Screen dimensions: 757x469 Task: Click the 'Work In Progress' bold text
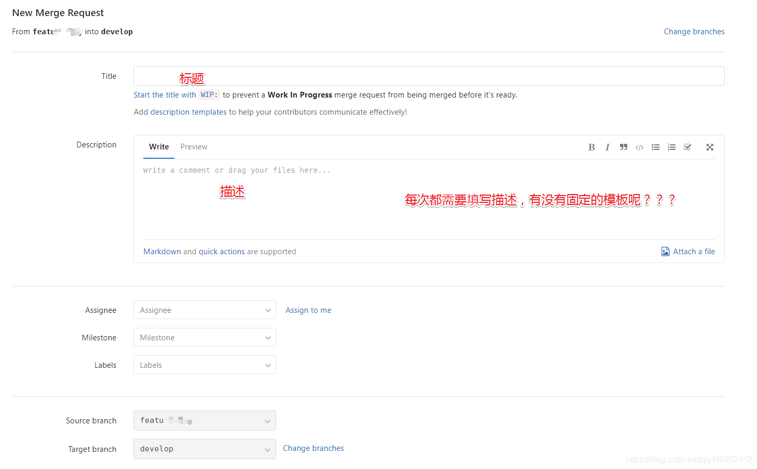click(x=300, y=95)
